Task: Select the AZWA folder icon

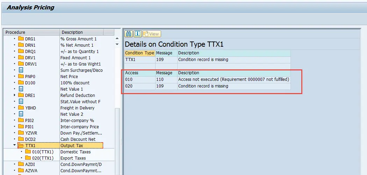Action: pos(21,171)
